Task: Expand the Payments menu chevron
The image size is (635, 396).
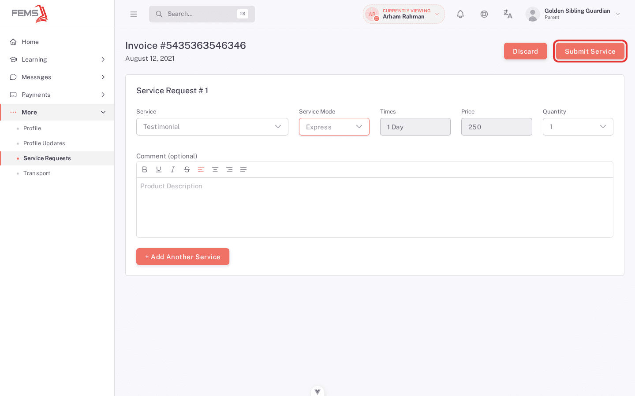Action: click(103, 95)
